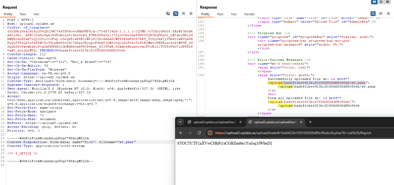The width and height of the screenshot is (394, 185).
Task: Click "View all uploaded file at:" in Response
Action: (x=294, y=98)
